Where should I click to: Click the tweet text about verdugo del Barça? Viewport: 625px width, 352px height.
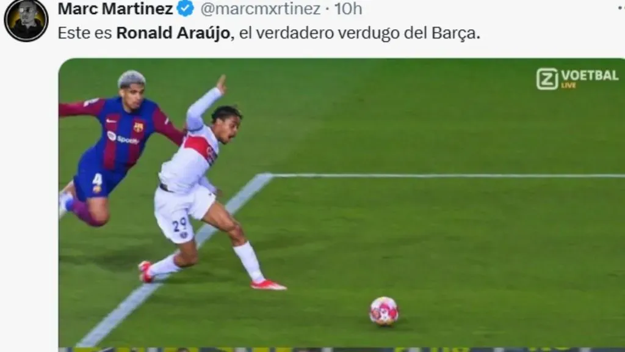[269, 33]
